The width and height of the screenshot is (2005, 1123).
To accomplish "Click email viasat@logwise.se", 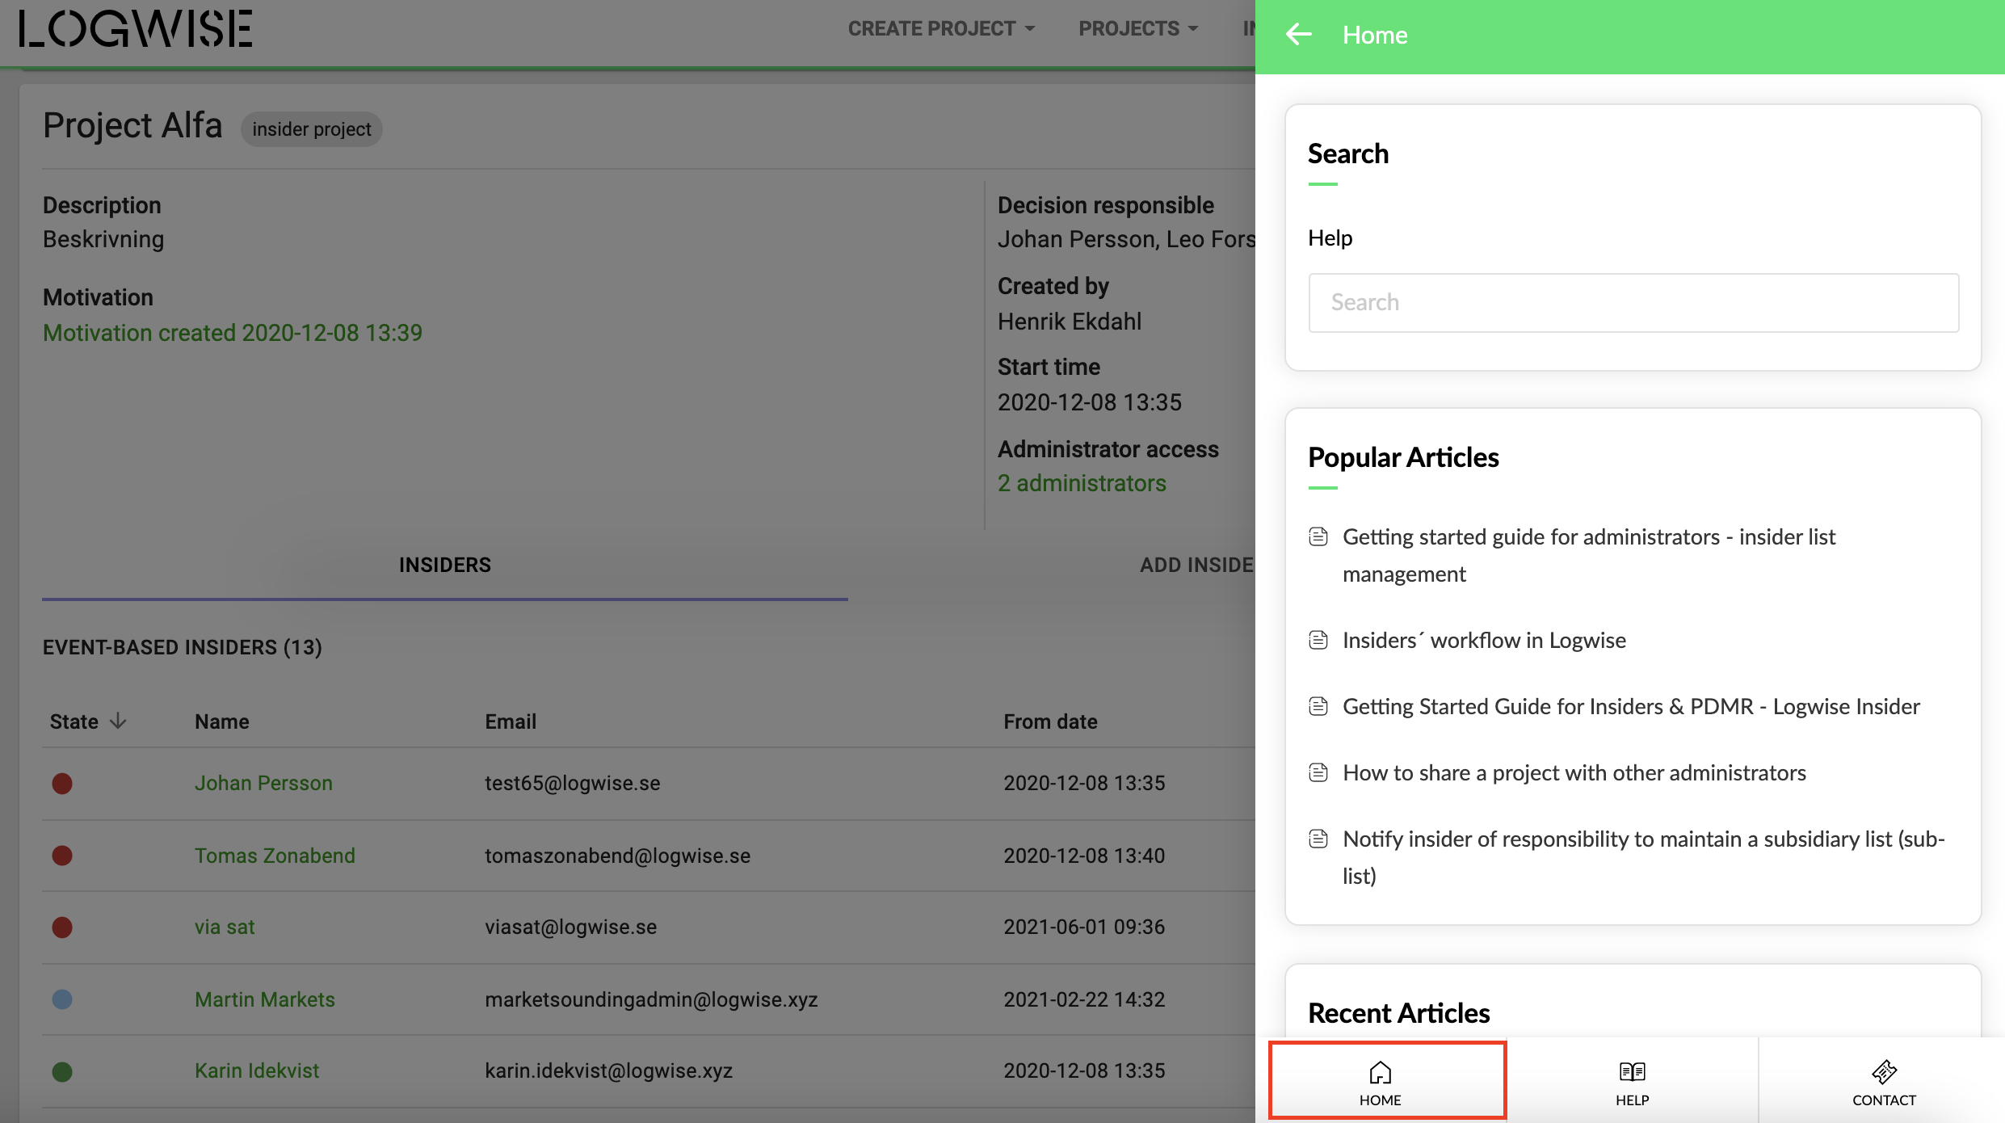I will tap(571, 927).
